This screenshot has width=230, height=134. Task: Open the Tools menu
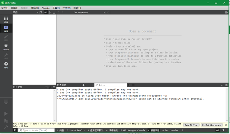[x=56, y=8]
